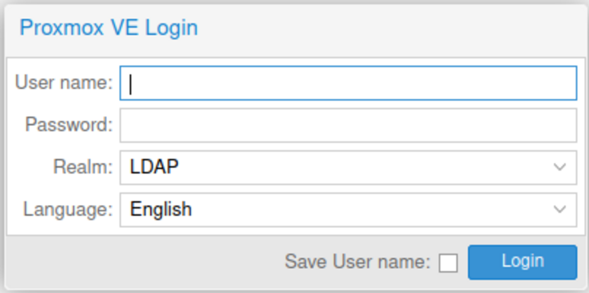The width and height of the screenshot is (589, 293).
Task: Expand the Language dropdown using its chevron arrow
Action: tap(560, 210)
